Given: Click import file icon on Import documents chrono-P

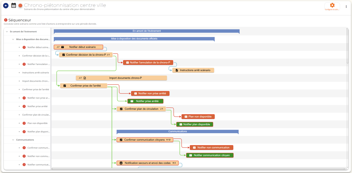Looking at the screenshot, I should 85,78.
